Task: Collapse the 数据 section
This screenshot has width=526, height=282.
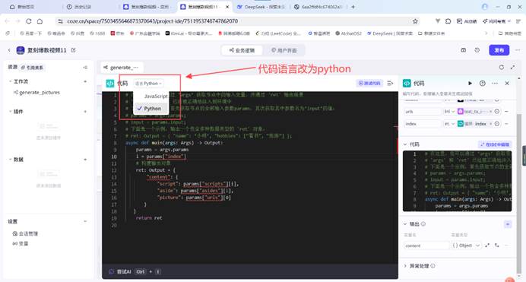Action: (x=10, y=160)
